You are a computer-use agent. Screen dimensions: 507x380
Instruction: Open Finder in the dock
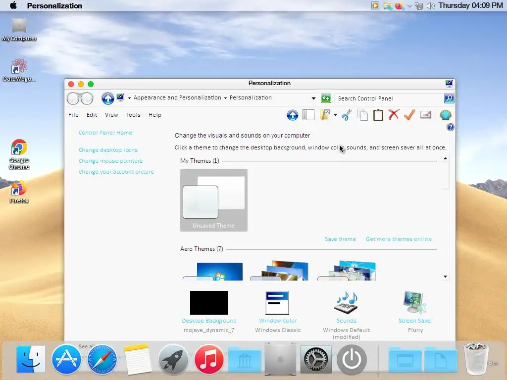point(31,359)
